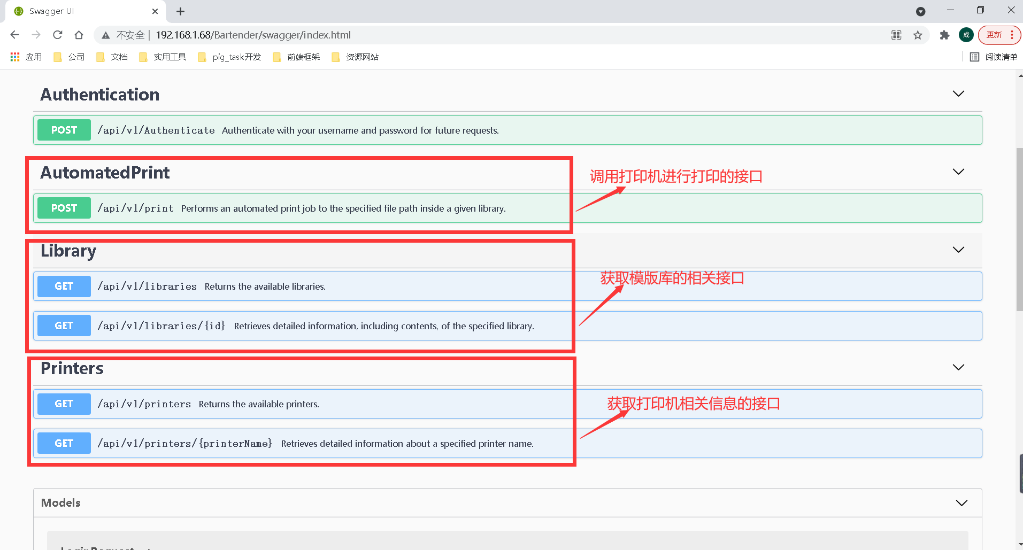The image size is (1023, 550).
Task: Expand GET /api/v1/printers endpoint
Action: (x=507, y=404)
